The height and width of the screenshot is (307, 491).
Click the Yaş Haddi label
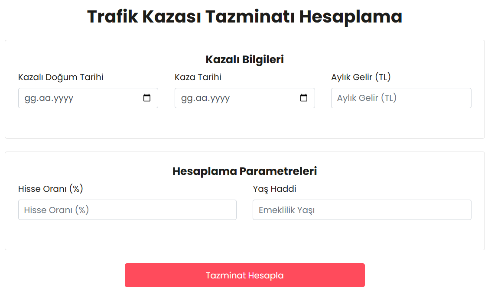[274, 189]
